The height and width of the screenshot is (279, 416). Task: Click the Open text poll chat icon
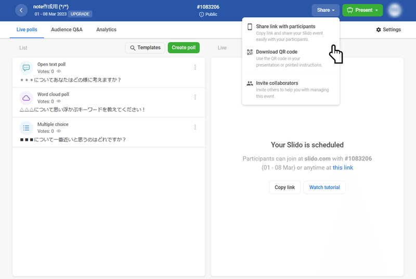coord(26,68)
